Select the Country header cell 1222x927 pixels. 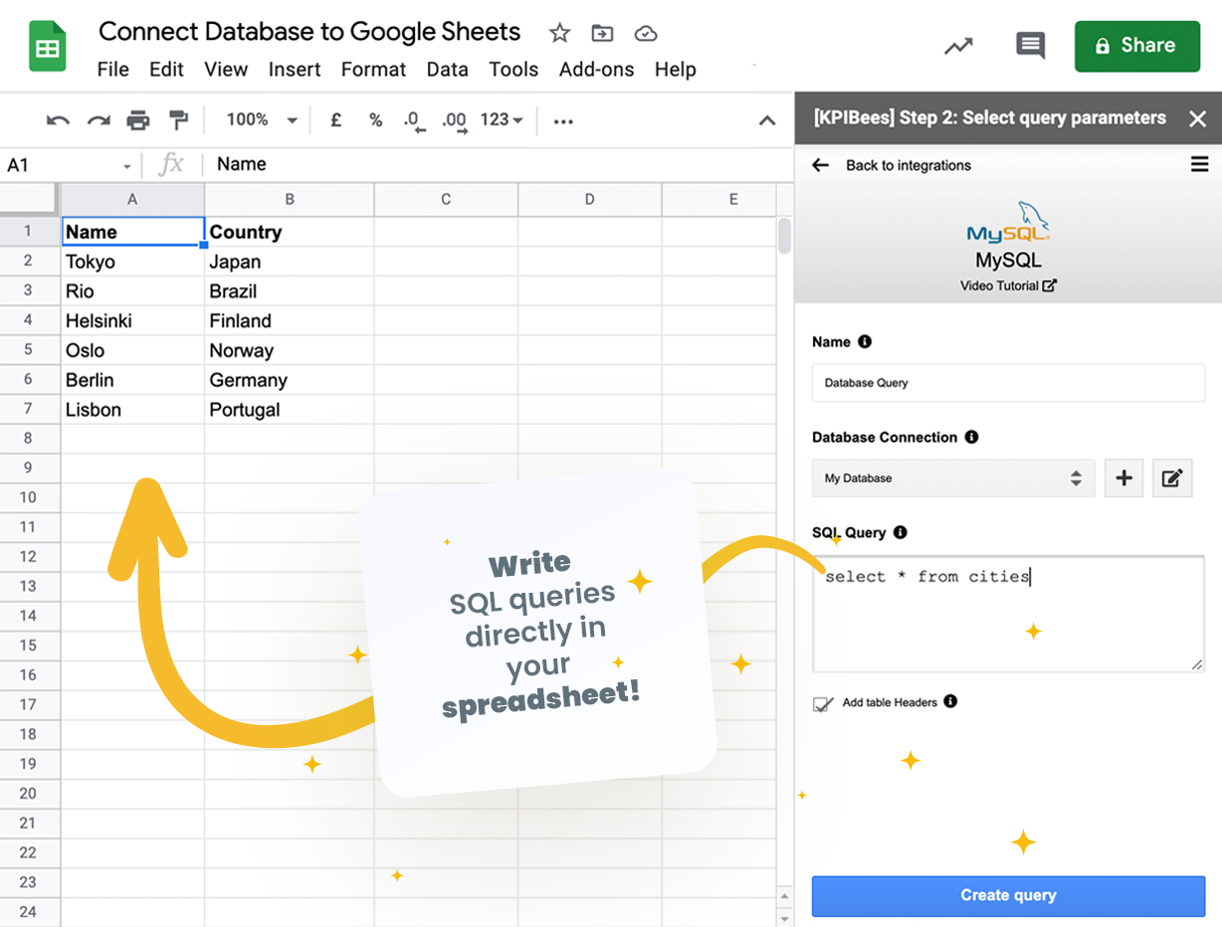(x=290, y=232)
